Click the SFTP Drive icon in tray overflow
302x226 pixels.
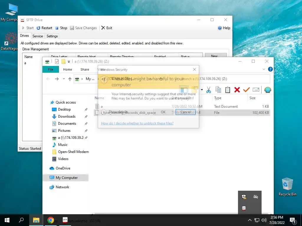click(244, 208)
